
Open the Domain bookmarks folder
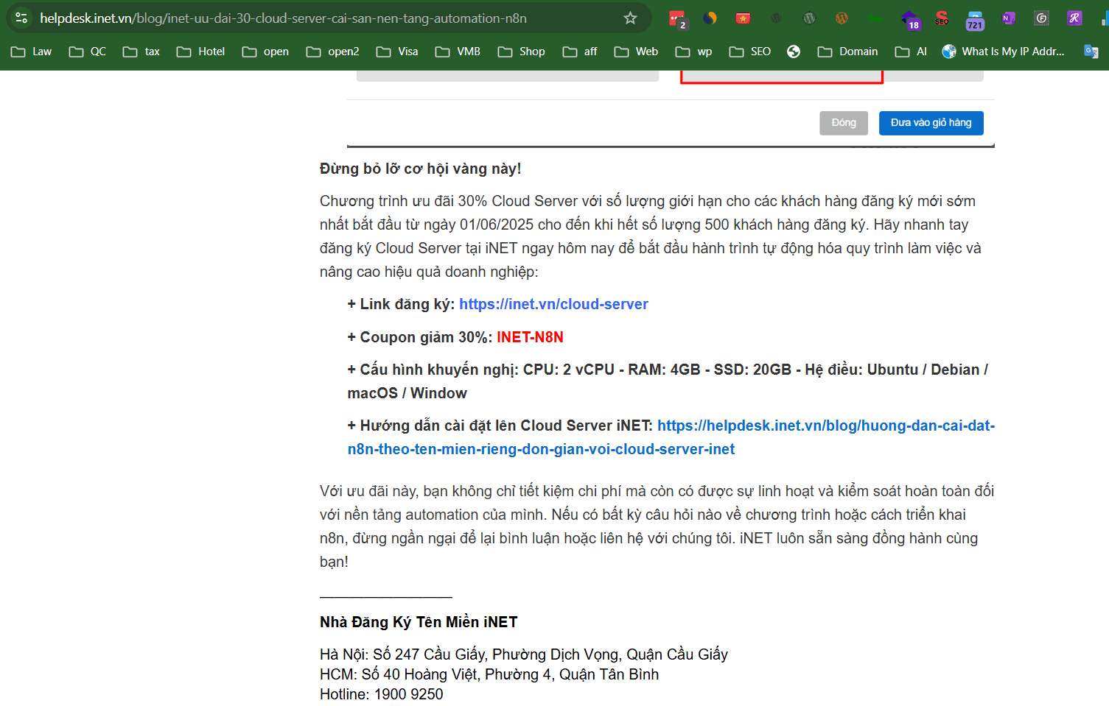(847, 51)
